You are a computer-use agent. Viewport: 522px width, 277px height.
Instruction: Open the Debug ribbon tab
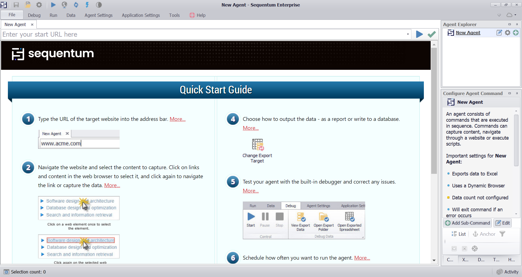click(x=34, y=15)
